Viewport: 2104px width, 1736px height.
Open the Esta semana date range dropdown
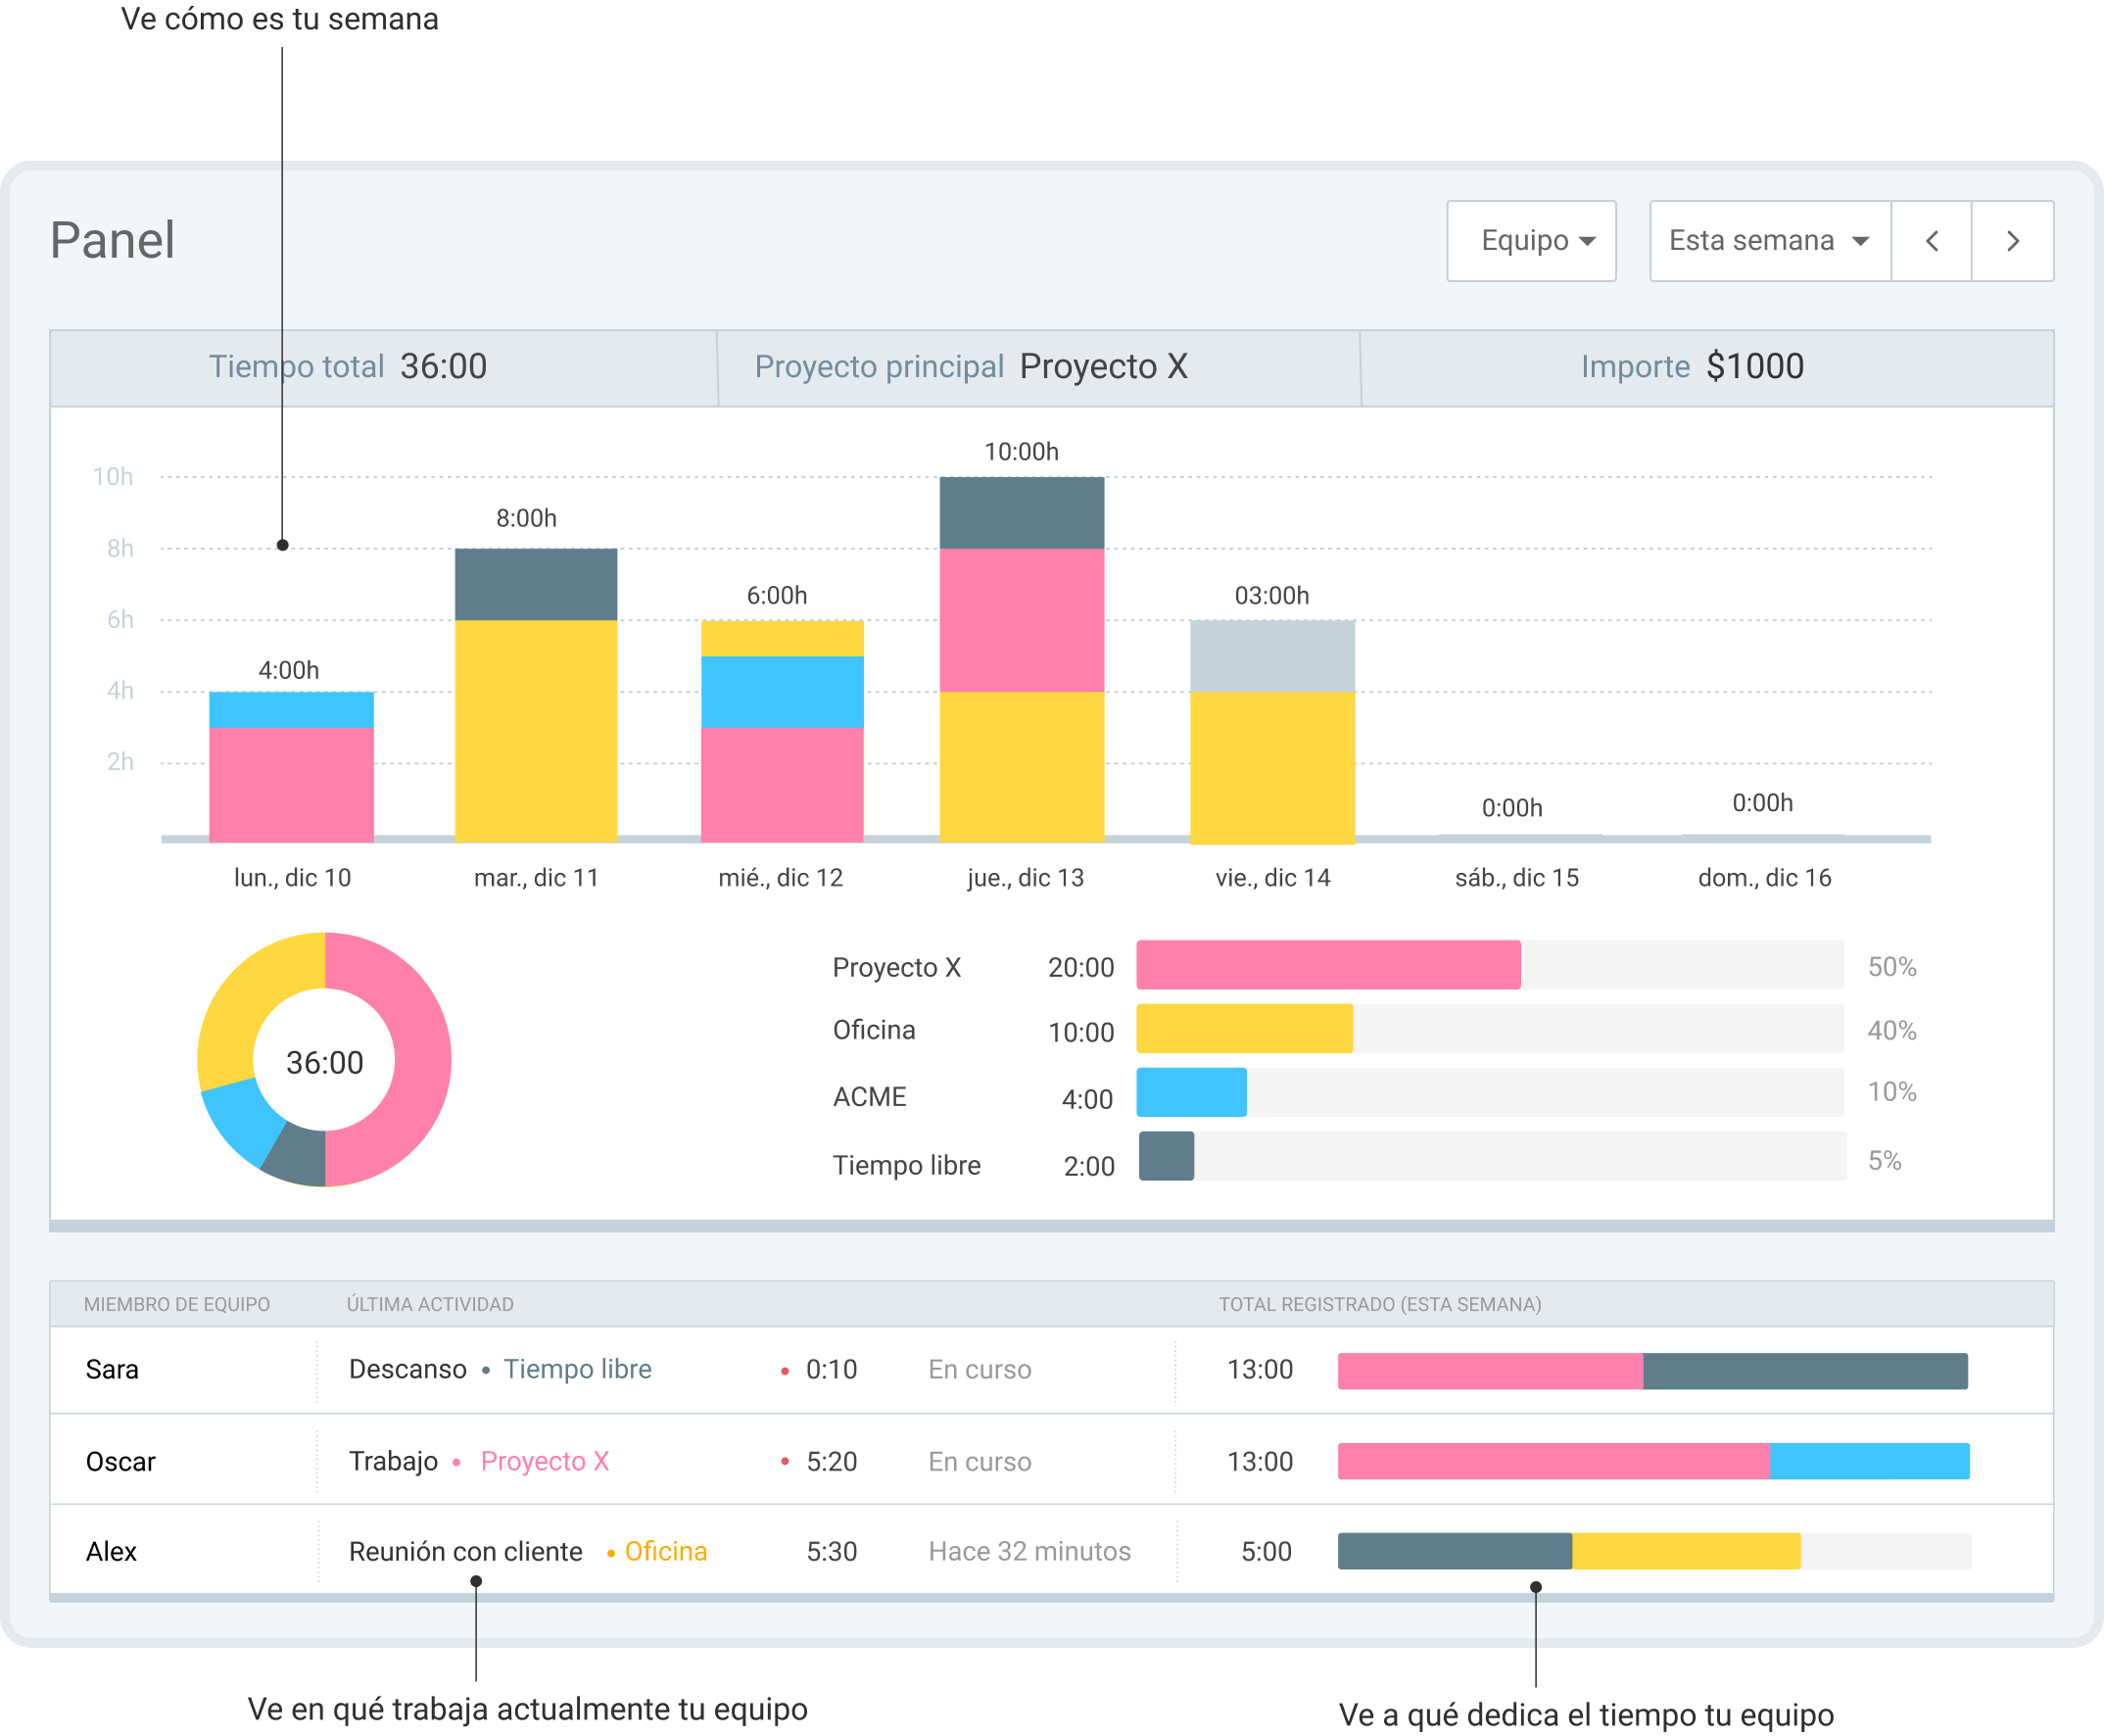point(1768,241)
